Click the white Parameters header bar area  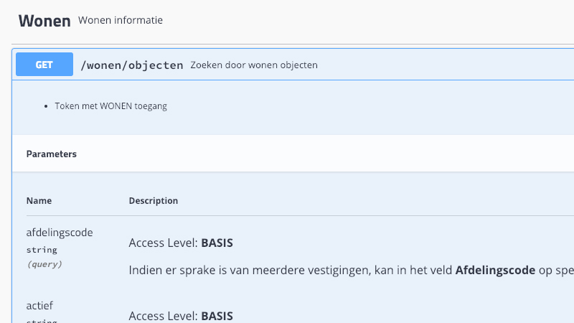[x=293, y=154]
